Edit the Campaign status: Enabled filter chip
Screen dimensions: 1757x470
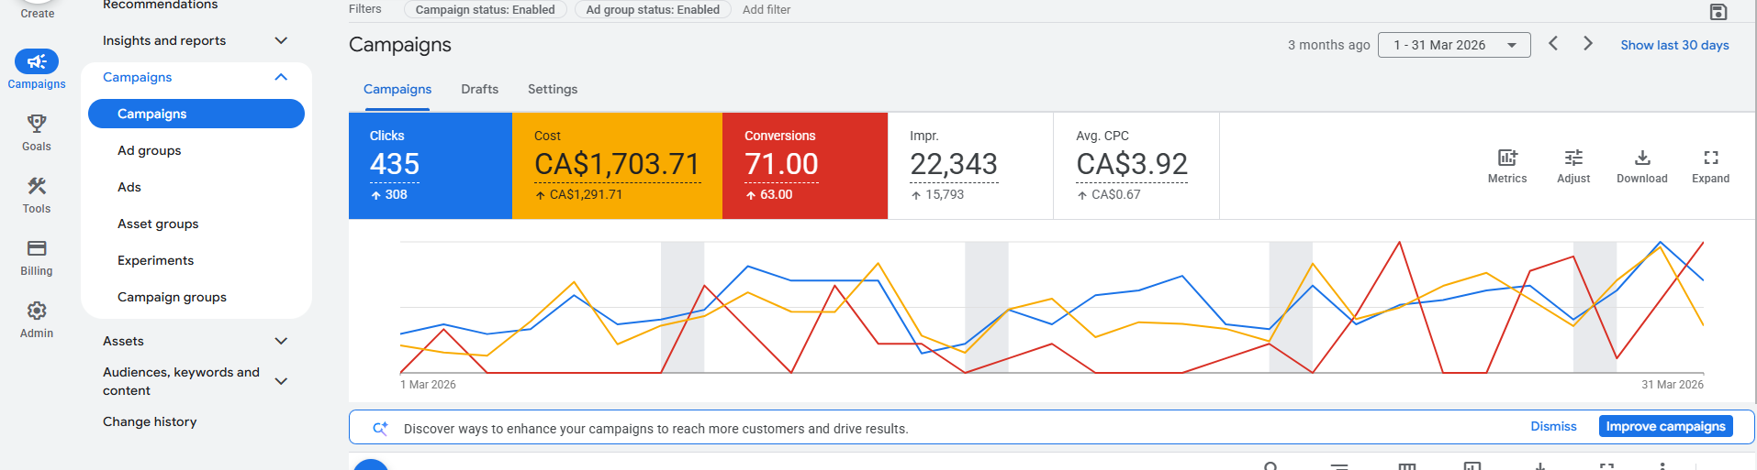point(485,9)
